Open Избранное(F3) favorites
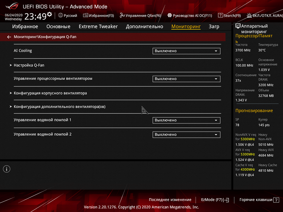Viewport: 283px width, 212px height. (102, 16)
